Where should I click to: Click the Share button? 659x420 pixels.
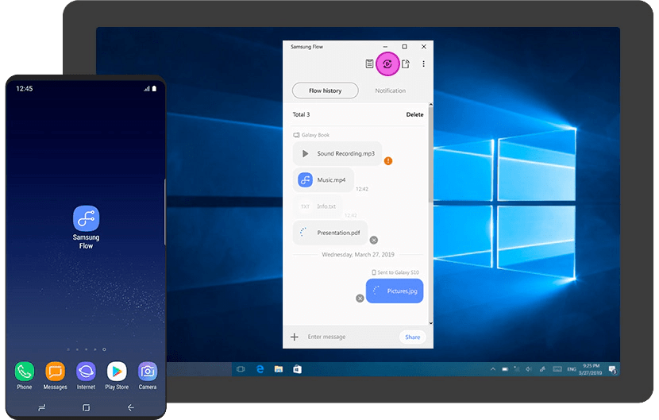[x=412, y=337]
